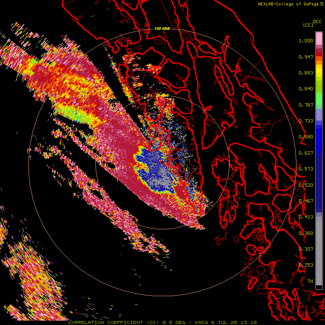
Task: Click the 0.307 scale value
Action: 306,249
